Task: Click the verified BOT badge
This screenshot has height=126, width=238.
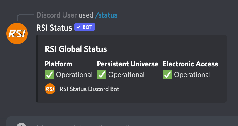Action: pos(85,27)
